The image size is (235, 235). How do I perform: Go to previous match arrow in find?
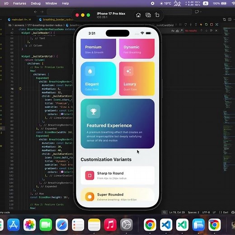click(201, 31)
